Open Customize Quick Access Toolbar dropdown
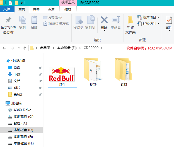 (x=22, y=3)
